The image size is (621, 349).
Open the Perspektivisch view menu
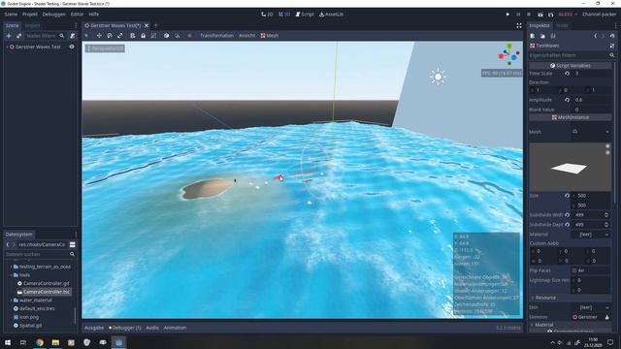pos(106,48)
